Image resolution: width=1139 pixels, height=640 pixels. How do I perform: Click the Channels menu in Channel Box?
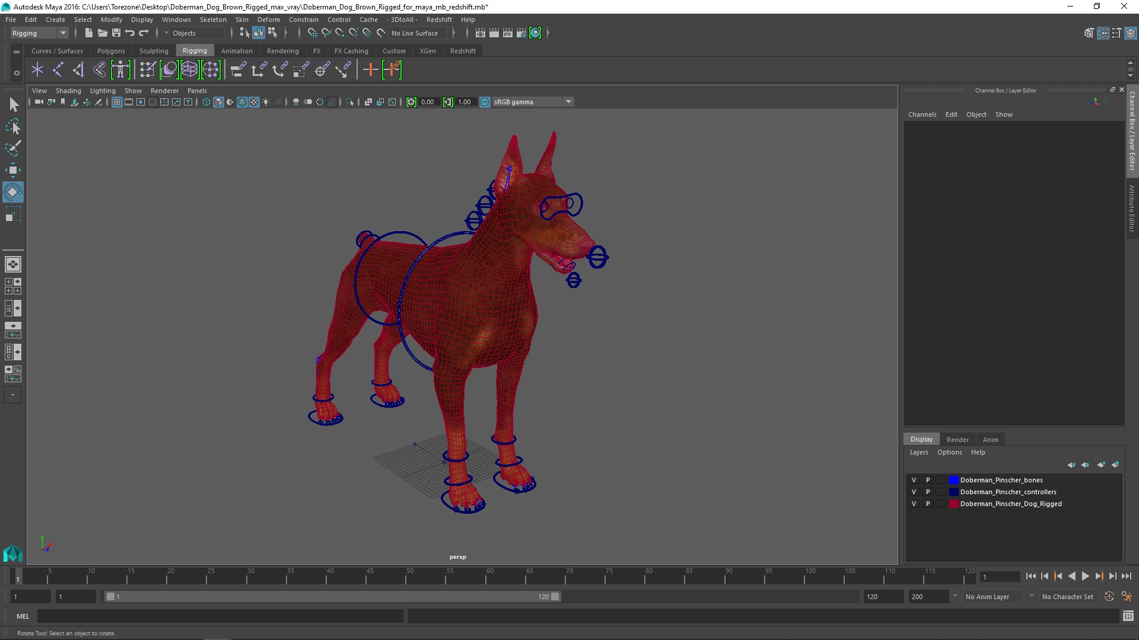coord(922,114)
